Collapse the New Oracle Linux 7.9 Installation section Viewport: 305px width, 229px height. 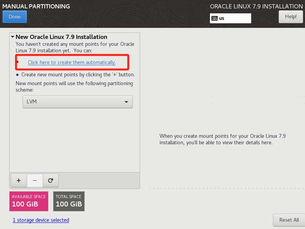coord(13,37)
